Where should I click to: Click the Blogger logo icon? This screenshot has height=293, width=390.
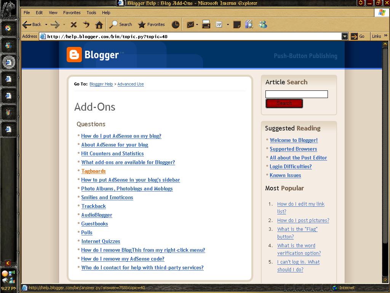pos(74,54)
